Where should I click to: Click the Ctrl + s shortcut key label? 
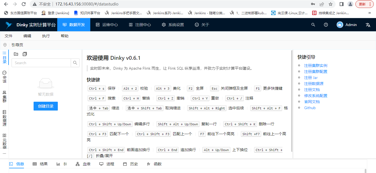[97, 89]
